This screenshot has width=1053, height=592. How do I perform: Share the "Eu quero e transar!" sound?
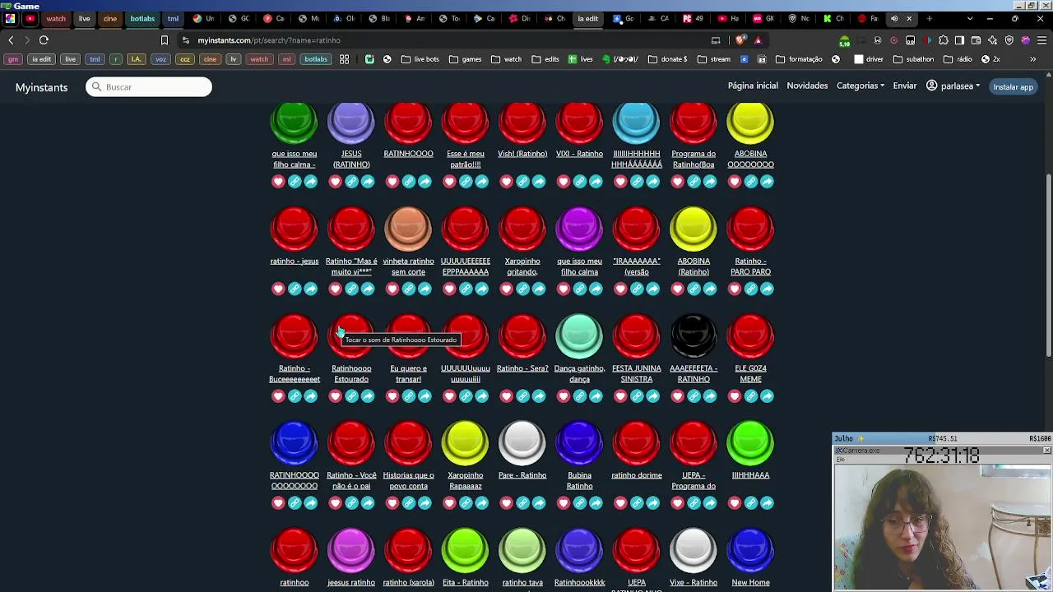[424, 396]
